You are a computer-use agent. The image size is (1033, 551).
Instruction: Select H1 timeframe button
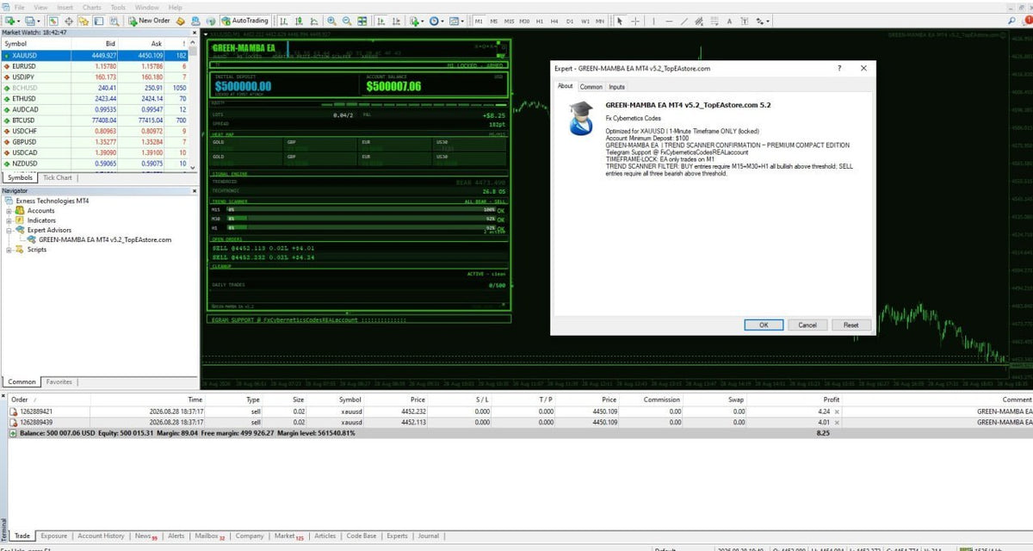click(x=540, y=20)
